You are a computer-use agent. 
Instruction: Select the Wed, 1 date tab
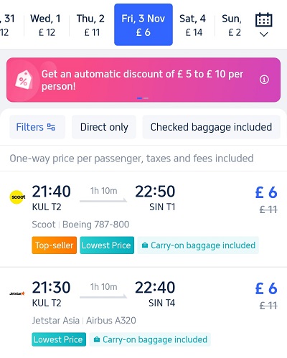47,25
